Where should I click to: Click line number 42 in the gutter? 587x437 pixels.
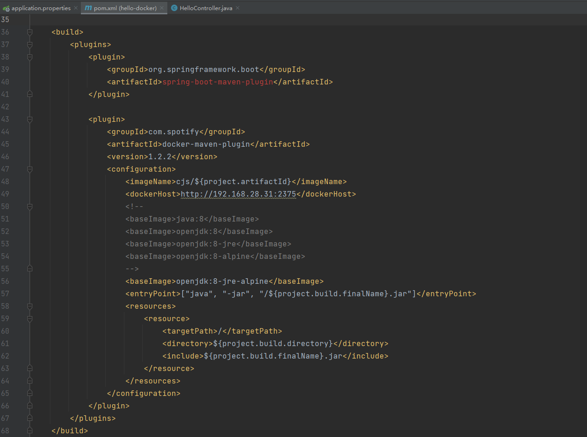click(x=5, y=107)
